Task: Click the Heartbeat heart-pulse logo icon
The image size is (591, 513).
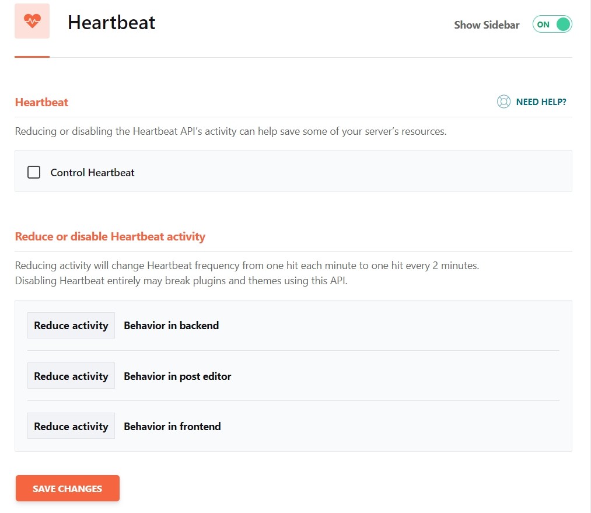Action: (x=32, y=21)
